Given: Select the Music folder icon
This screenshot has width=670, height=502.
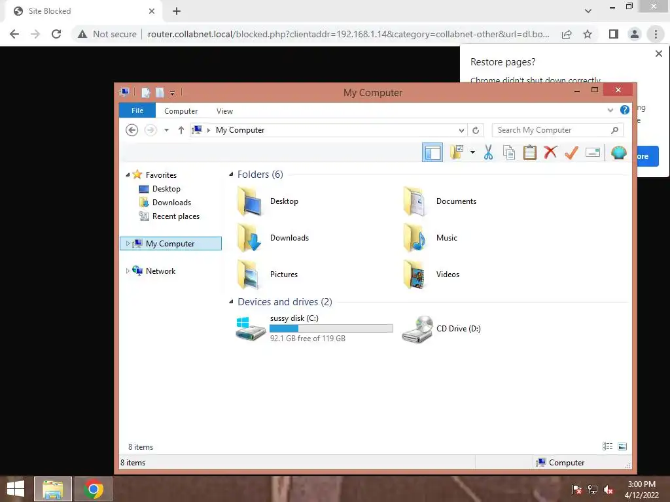Looking at the screenshot, I should pyautogui.click(x=415, y=238).
